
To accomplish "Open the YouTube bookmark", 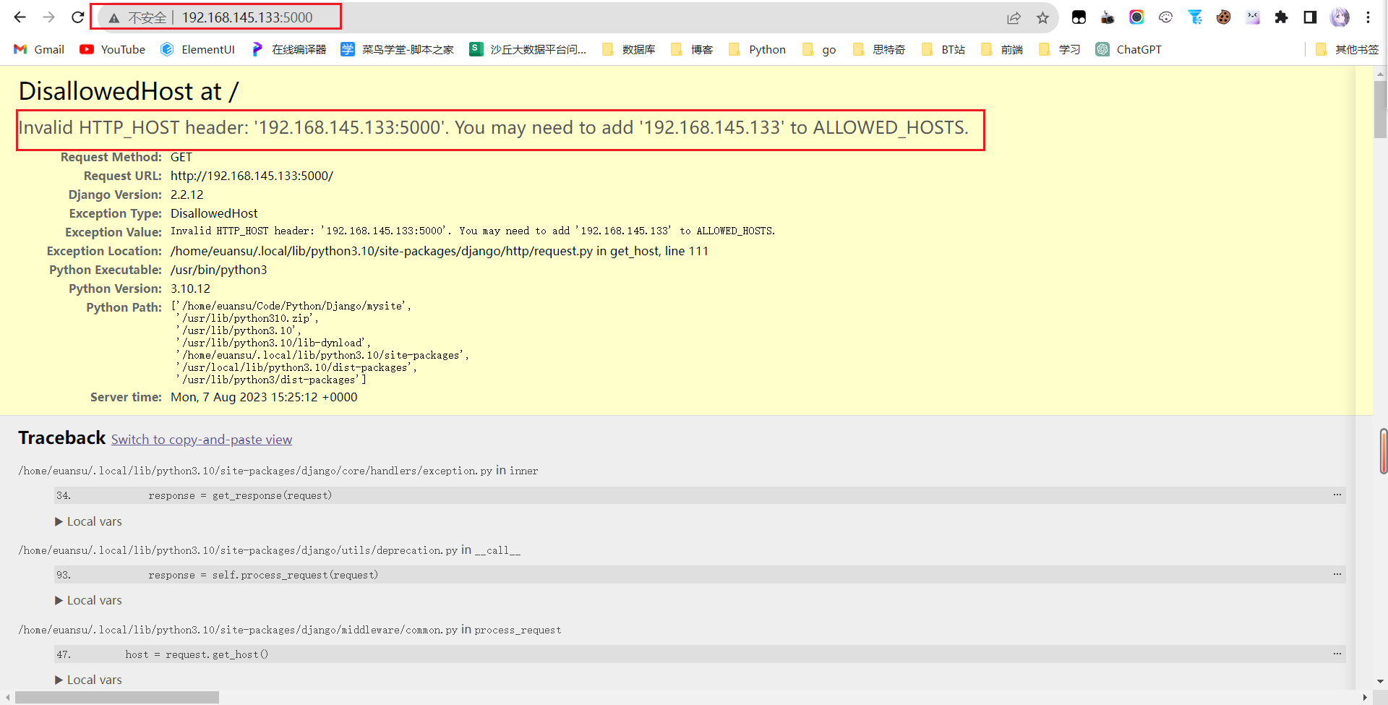I will [x=112, y=49].
